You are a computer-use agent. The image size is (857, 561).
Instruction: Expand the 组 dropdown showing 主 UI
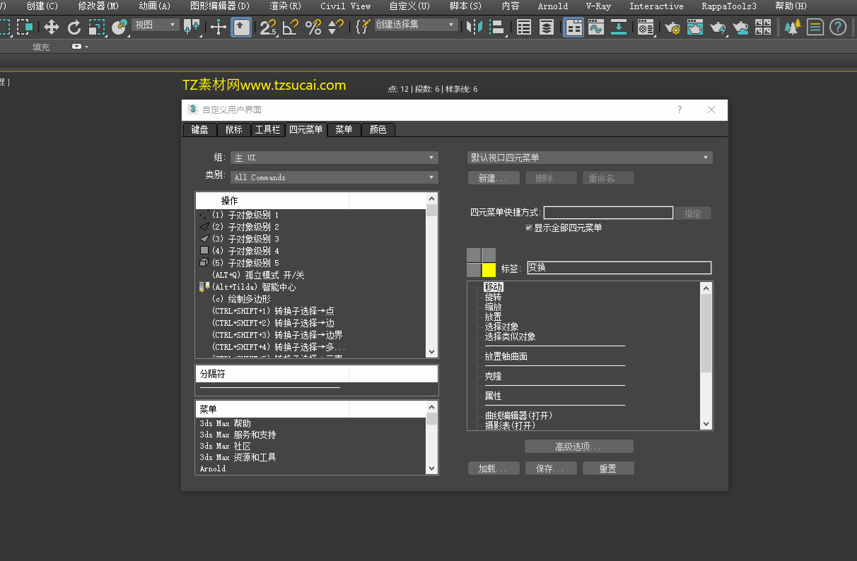(334, 158)
